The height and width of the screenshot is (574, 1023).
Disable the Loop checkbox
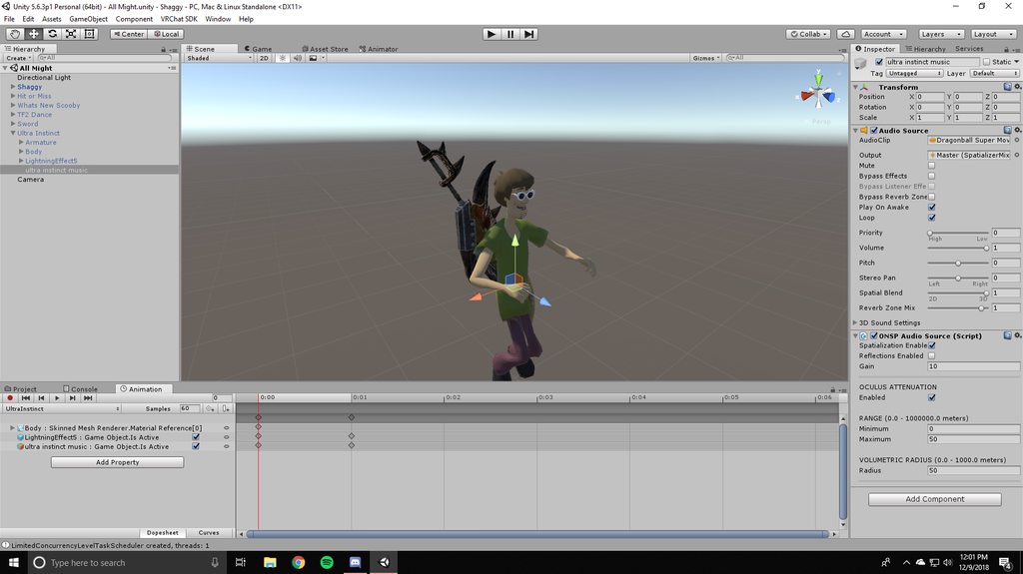coord(932,218)
